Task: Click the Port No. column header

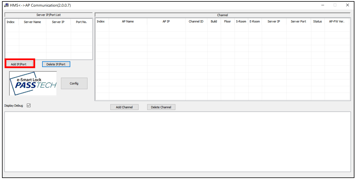Action: [81, 22]
